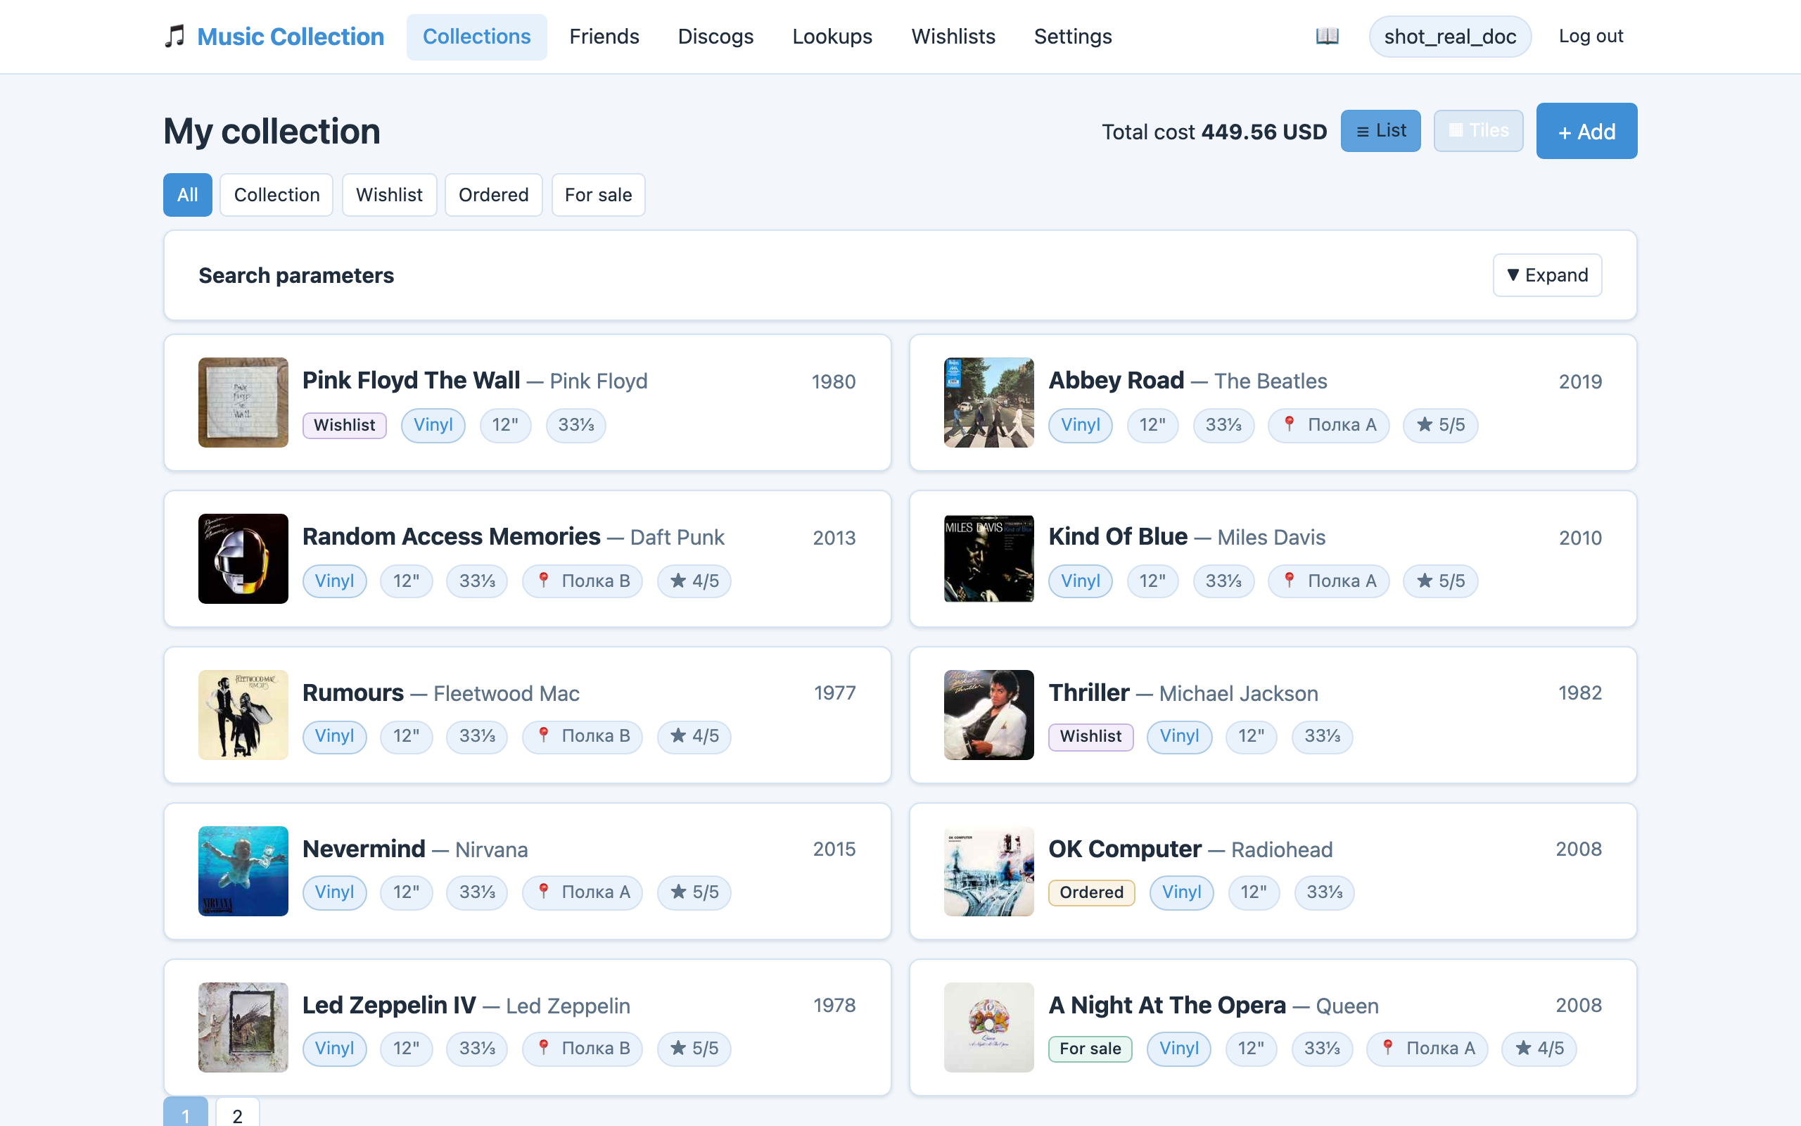1801x1126 pixels.
Task: Open Led Zeppelin IV cover thumbnail
Action: [243, 1027]
